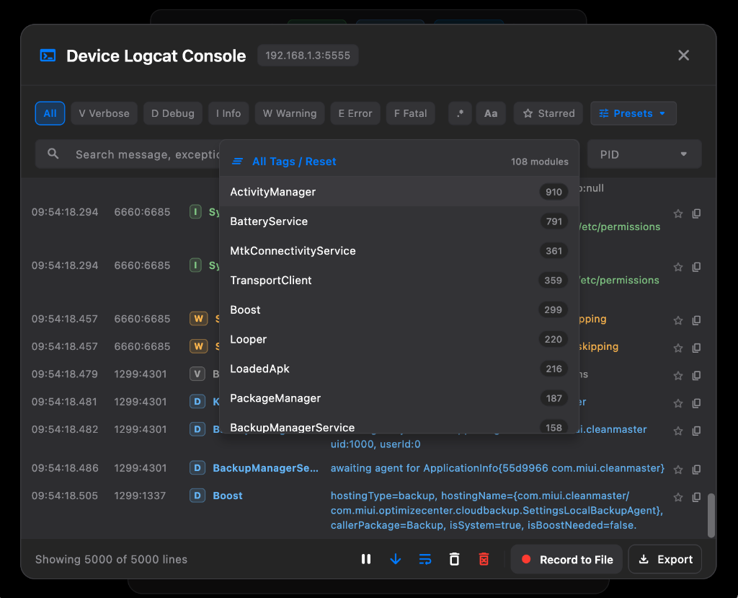The height and width of the screenshot is (598, 738).
Task: Filter logs by W Warning level
Action: (x=290, y=113)
